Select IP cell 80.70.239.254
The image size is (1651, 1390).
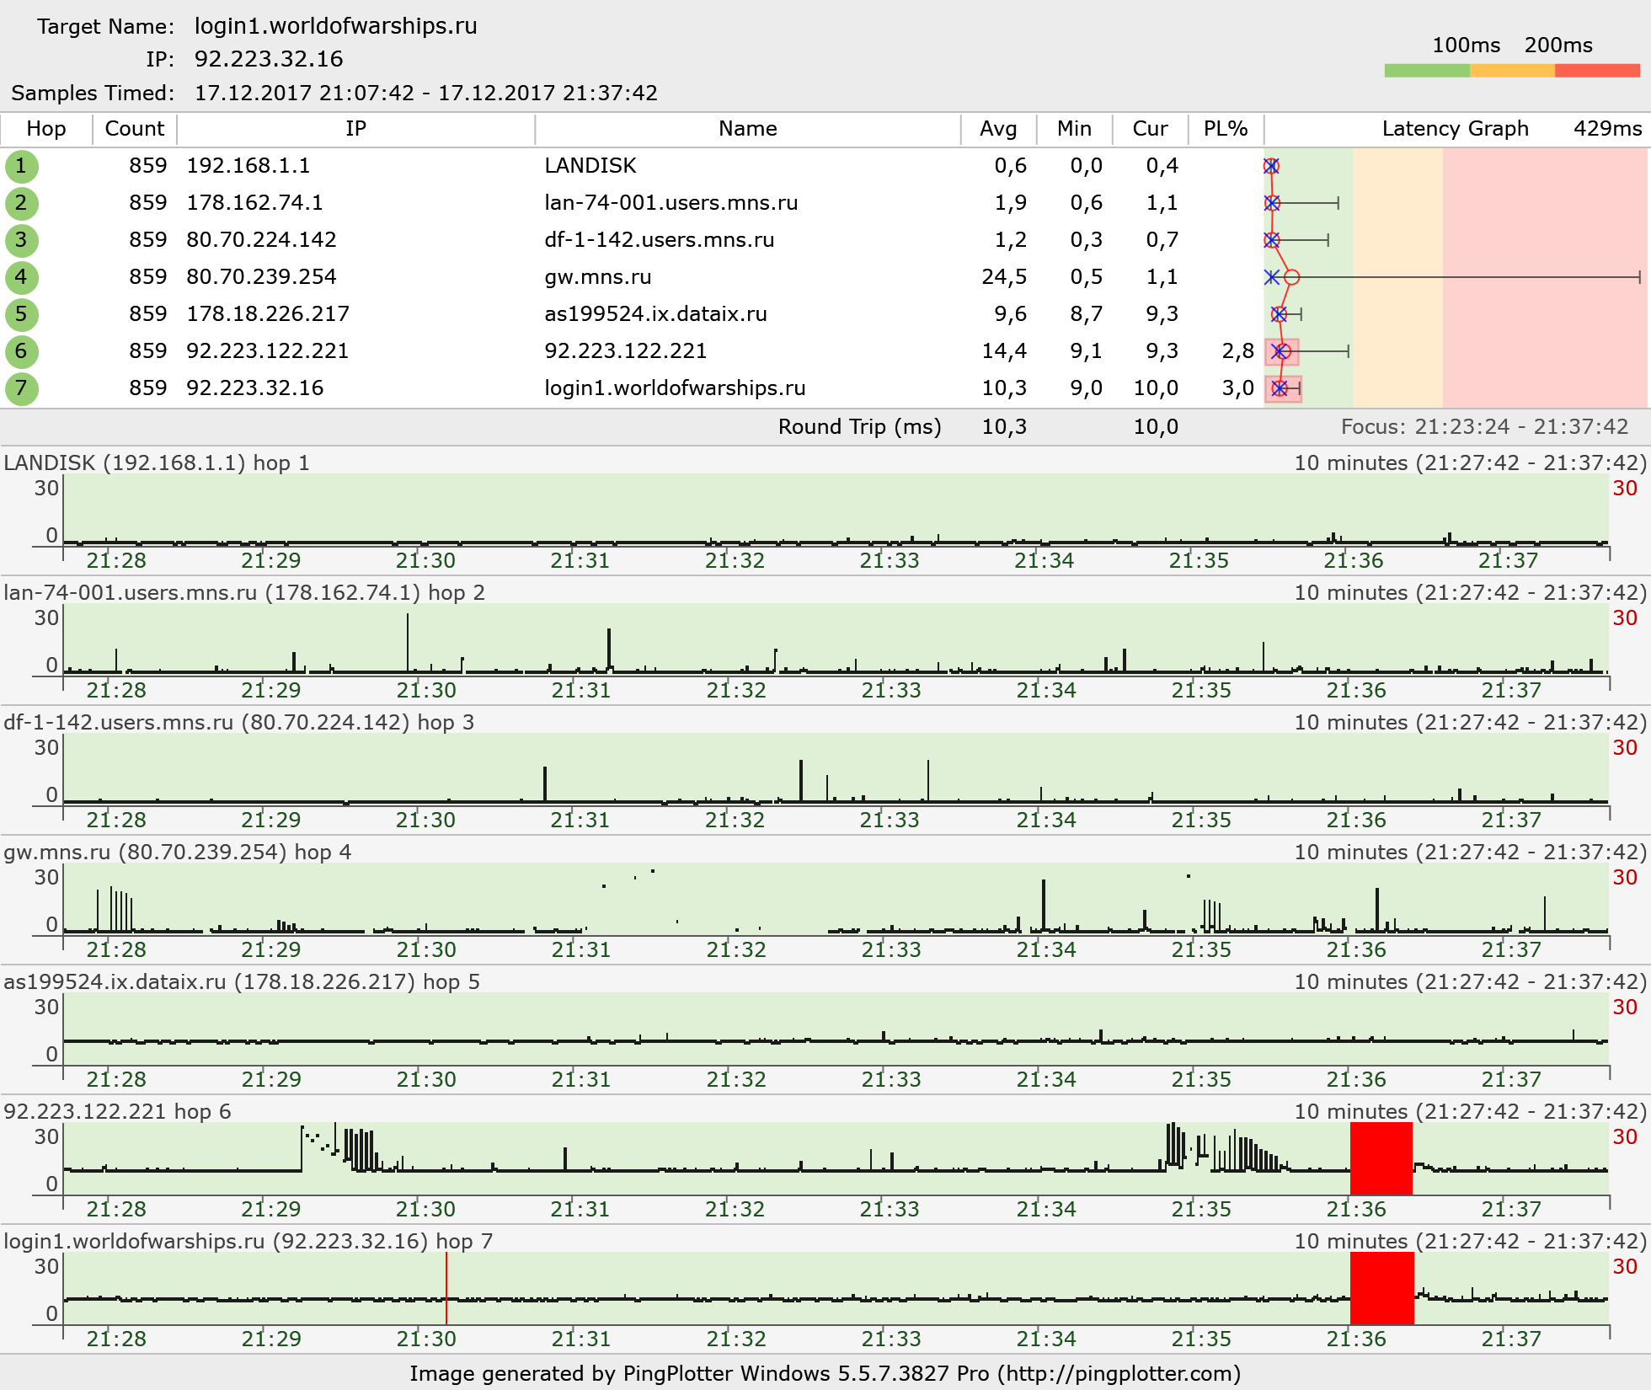pos(261,277)
